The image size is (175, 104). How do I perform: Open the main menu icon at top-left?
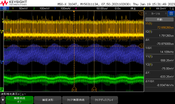pos(5,8)
